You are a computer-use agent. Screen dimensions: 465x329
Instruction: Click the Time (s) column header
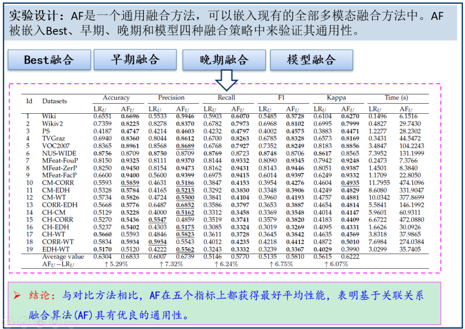[397, 98]
